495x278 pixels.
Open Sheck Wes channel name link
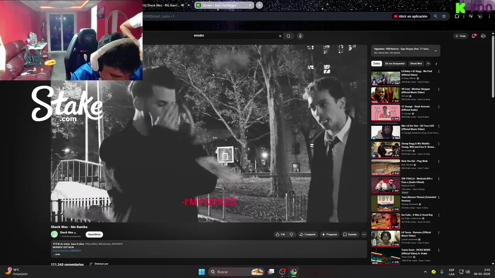(67, 233)
